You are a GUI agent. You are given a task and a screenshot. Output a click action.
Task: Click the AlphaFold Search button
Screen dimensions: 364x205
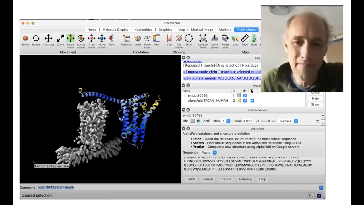207,179
